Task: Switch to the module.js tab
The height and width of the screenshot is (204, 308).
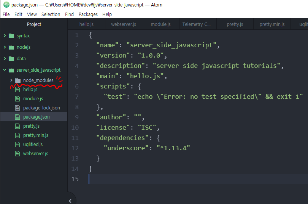Action: coord(161,24)
